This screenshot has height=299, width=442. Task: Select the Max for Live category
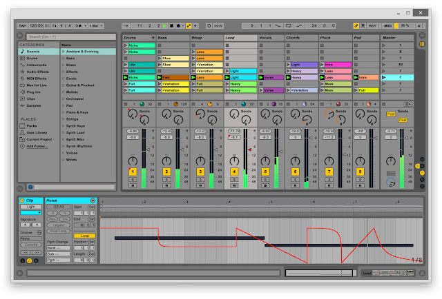pos(39,85)
